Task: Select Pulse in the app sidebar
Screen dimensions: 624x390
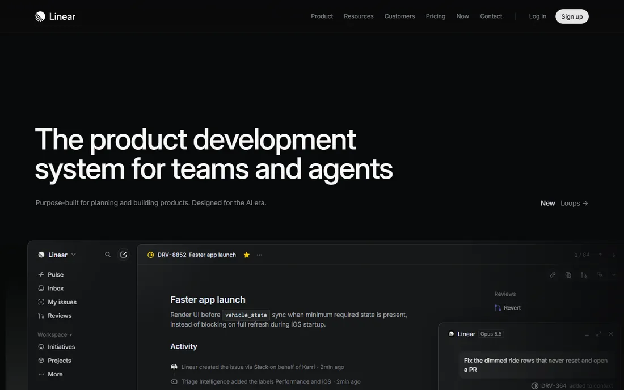Action: click(x=56, y=274)
